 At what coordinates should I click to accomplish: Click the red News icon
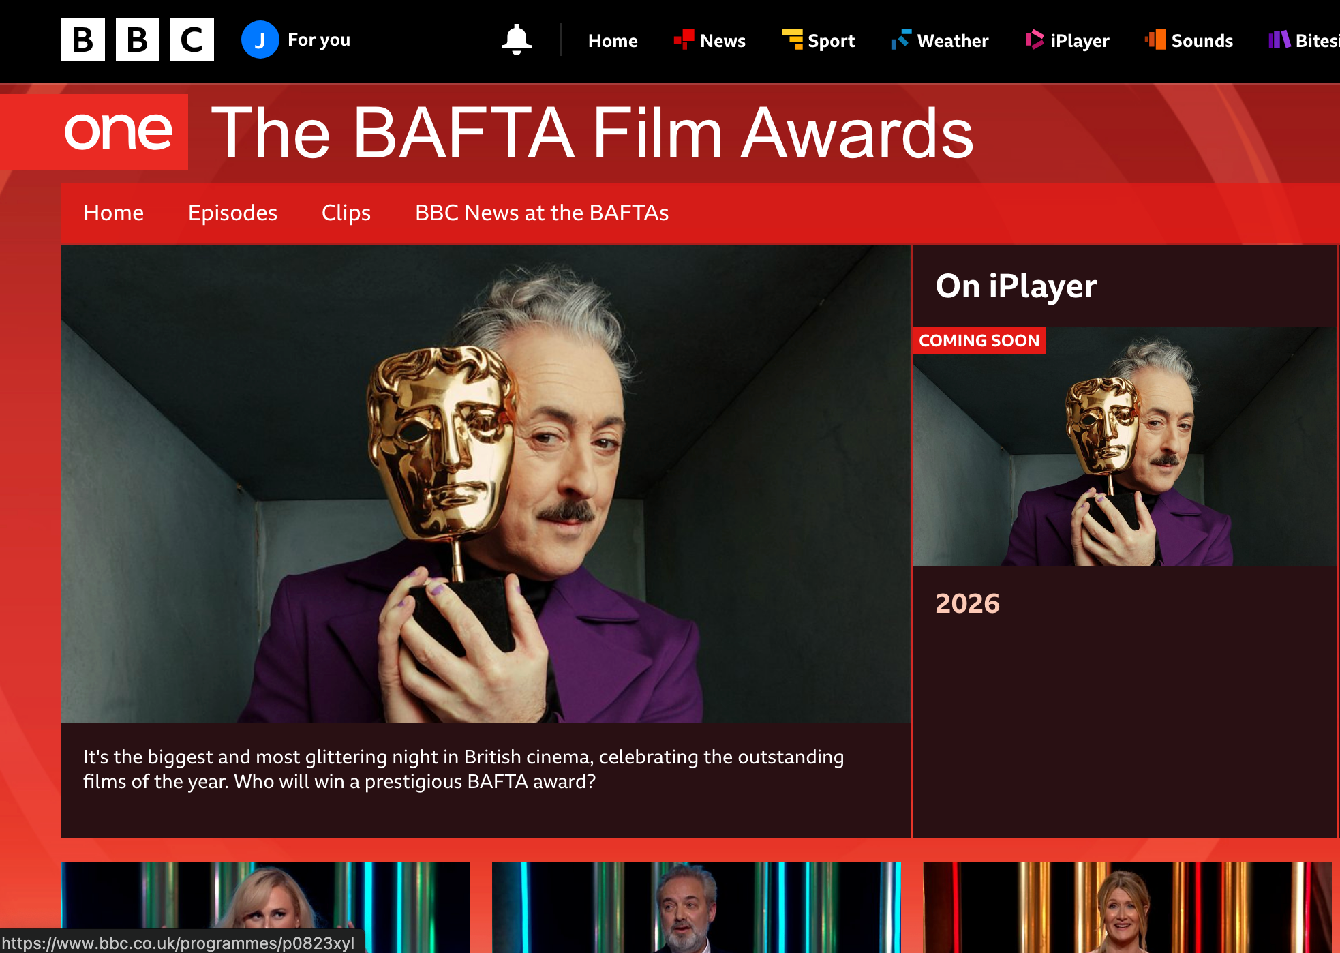[x=684, y=40]
